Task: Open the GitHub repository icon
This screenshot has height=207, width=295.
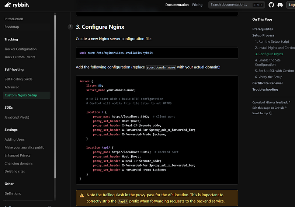Action: point(271,5)
